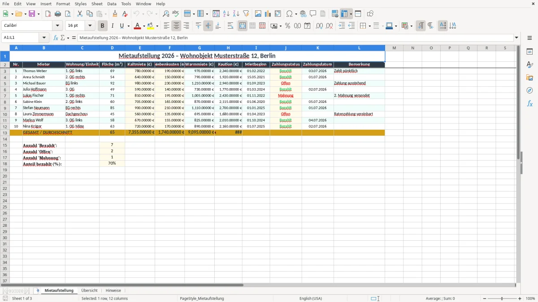Toggle Bold formatting button

(103, 26)
